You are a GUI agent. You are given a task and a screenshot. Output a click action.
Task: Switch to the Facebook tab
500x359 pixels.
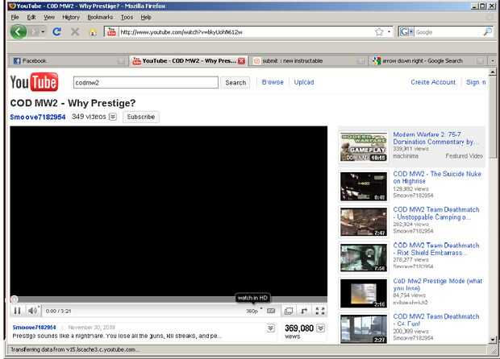68,60
